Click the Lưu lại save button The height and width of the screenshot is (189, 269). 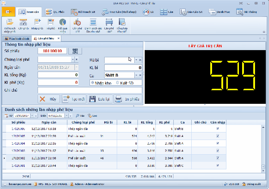point(100,99)
